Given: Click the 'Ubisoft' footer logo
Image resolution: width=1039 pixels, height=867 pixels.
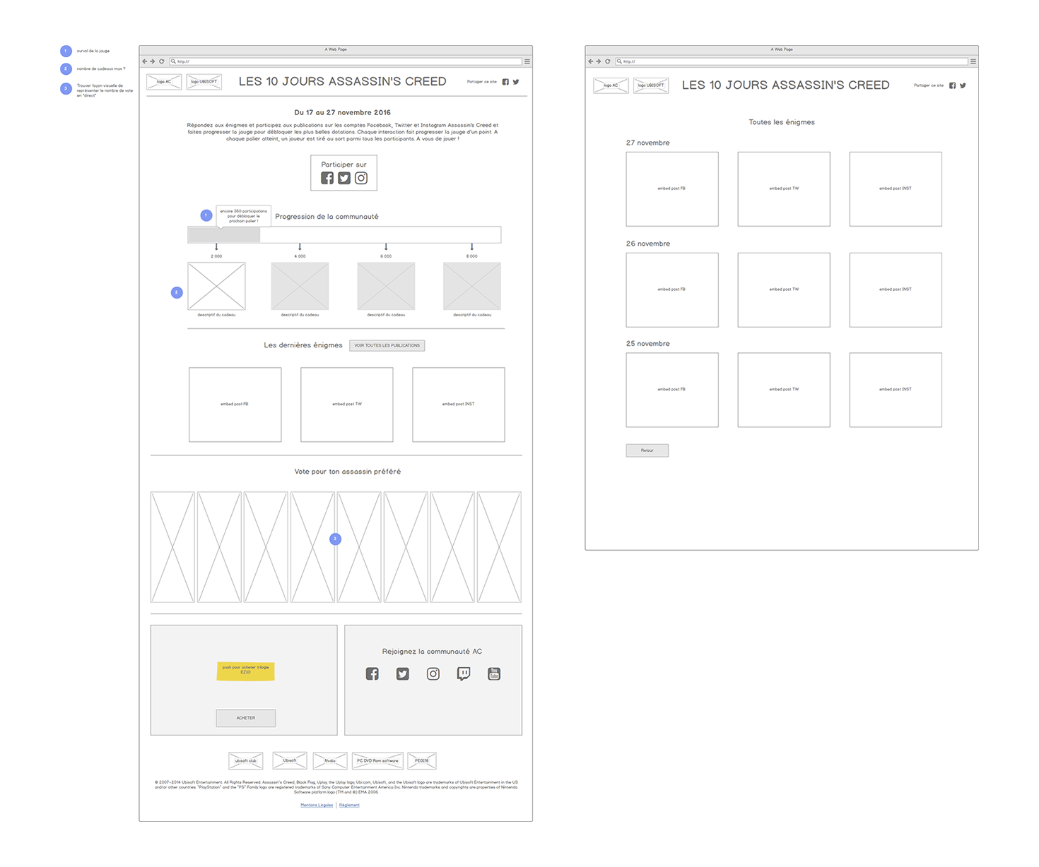Looking at the screenshot, I should pyautogui.click(x=290, y=760).
